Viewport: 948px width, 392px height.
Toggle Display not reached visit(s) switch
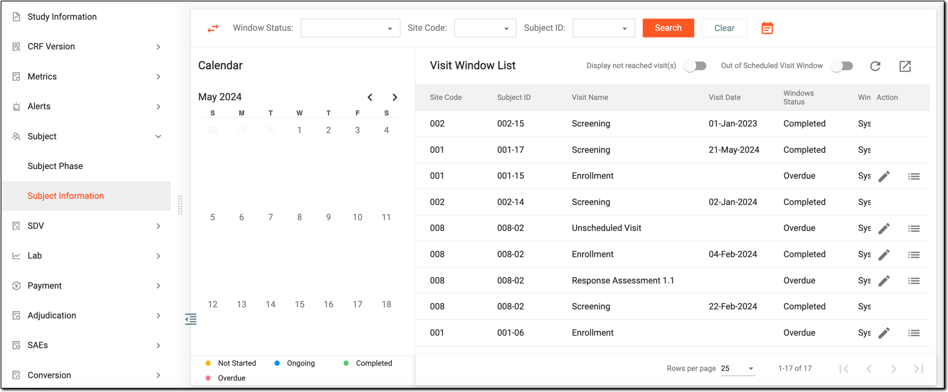[695, 66]
